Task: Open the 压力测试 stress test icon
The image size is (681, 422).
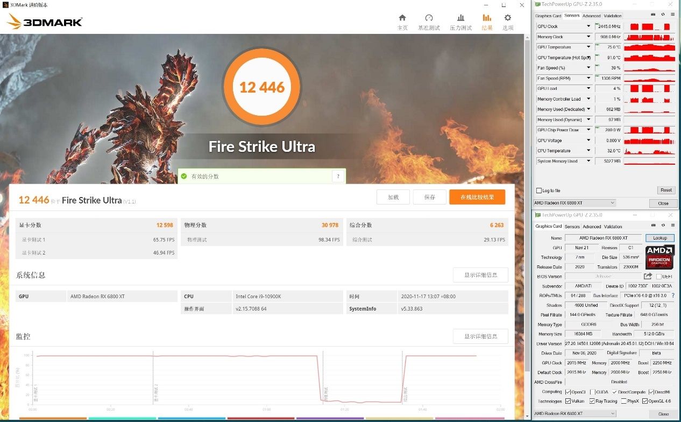Action: [460, 18]
